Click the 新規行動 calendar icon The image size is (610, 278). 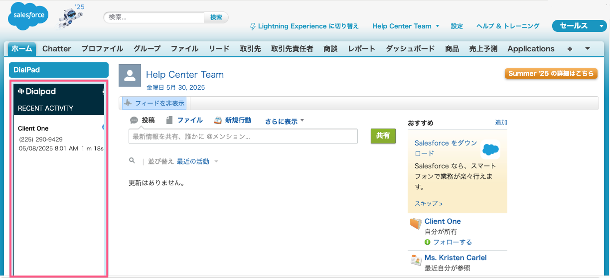[218, 120]
